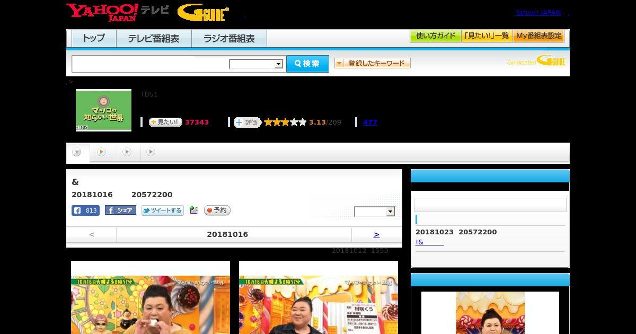Select the orange play-icon tab
636x334 pixels.
[103, 153]
